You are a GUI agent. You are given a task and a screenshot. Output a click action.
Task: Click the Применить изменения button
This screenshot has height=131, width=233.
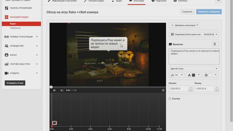tap(209, 12)
